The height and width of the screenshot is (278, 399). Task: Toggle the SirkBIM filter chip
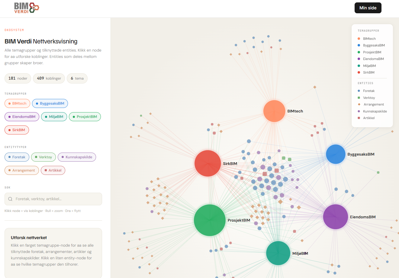[17, 130]
